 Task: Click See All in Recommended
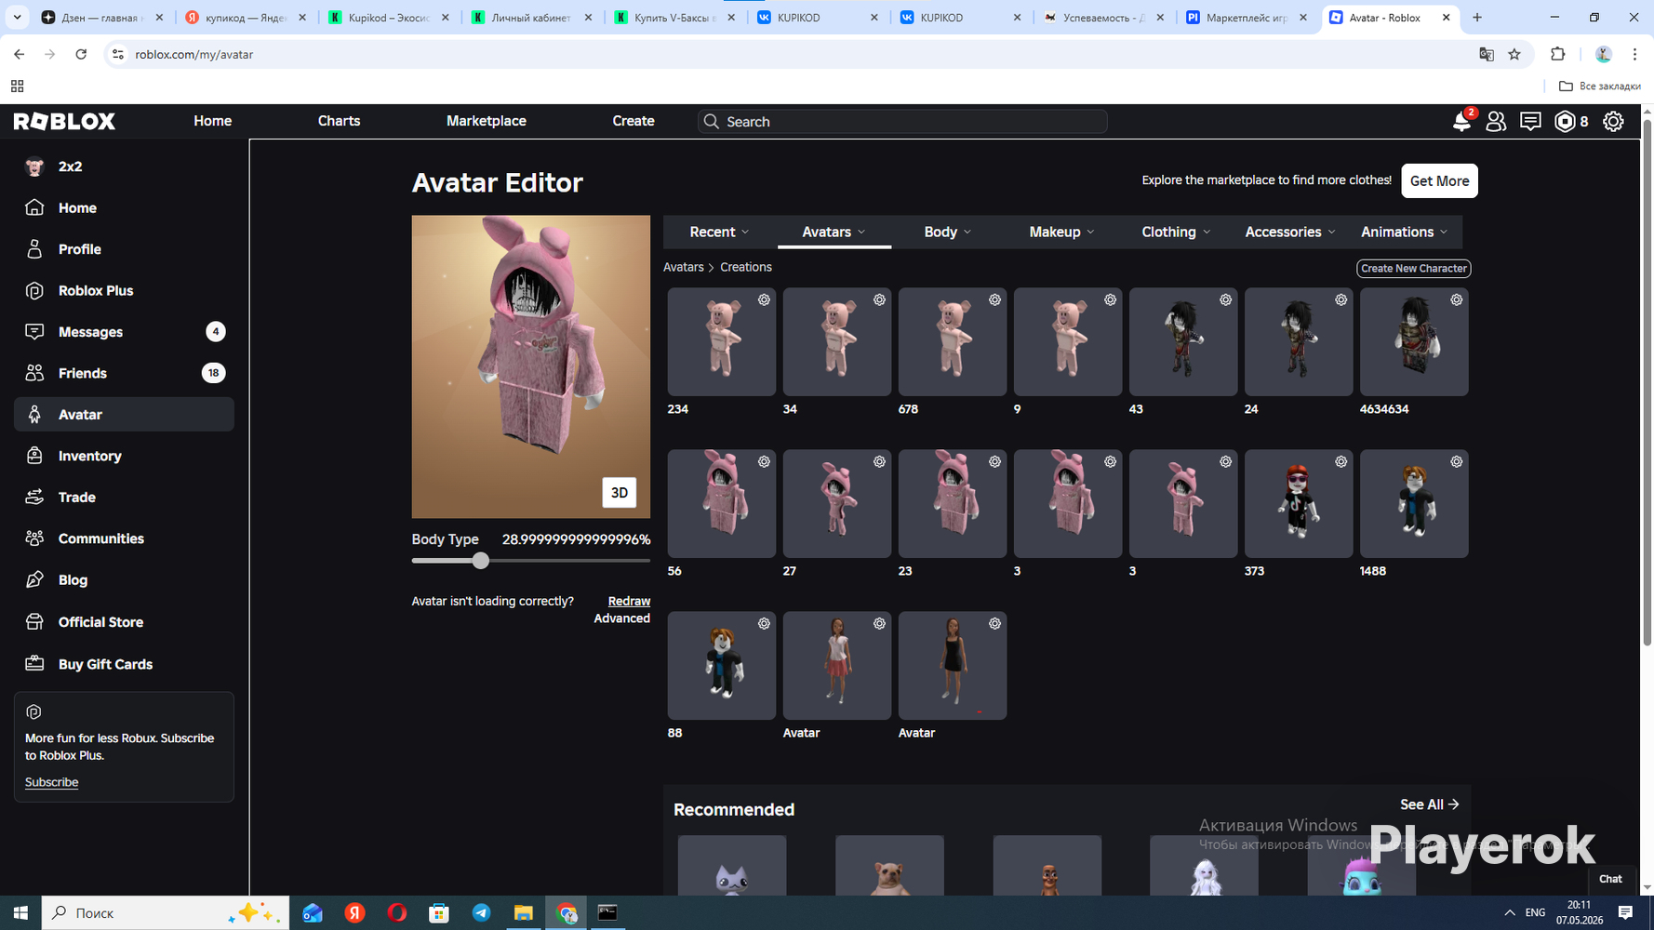point(1430,804)
